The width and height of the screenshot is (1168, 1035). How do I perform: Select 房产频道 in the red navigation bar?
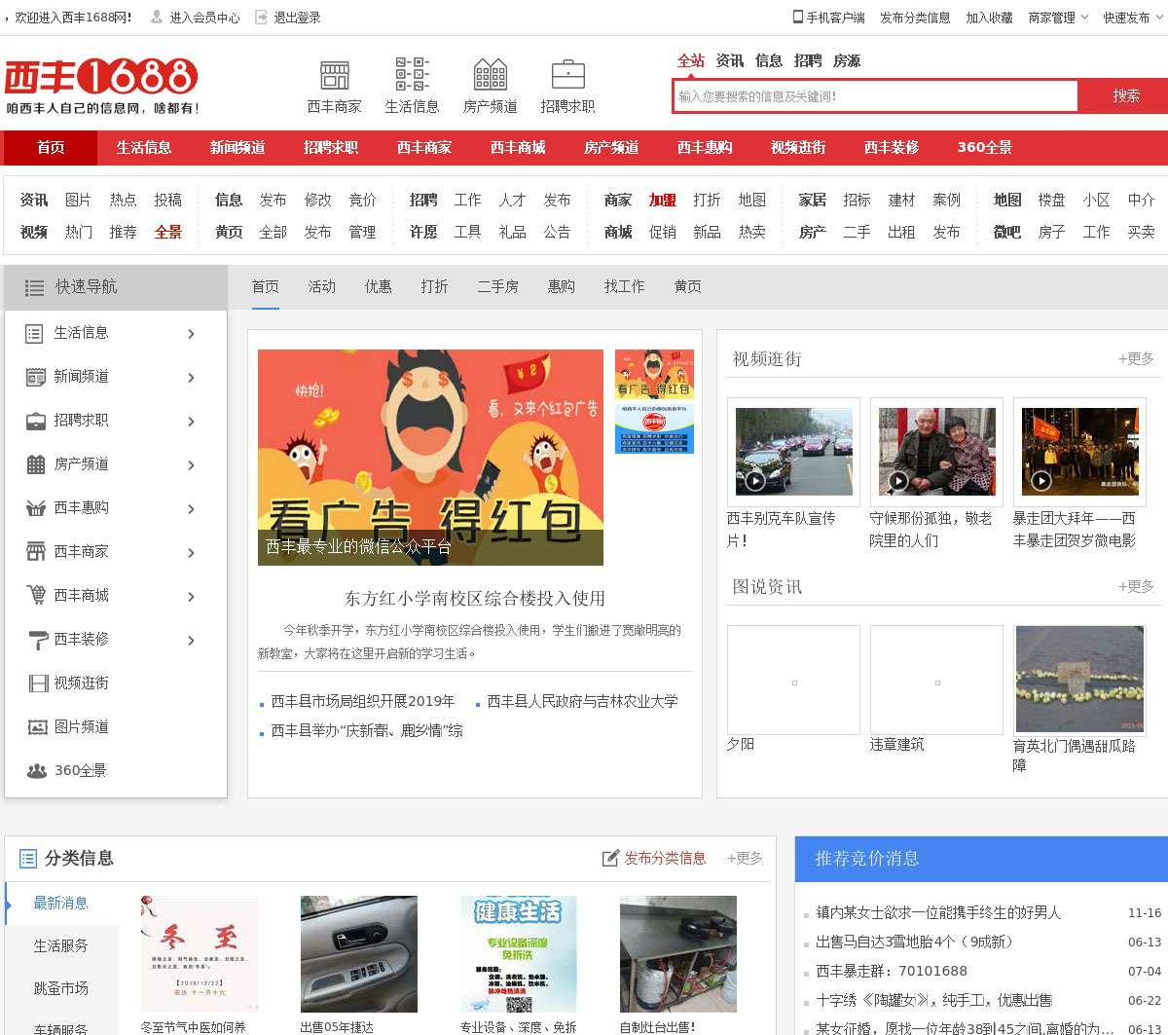610,148
